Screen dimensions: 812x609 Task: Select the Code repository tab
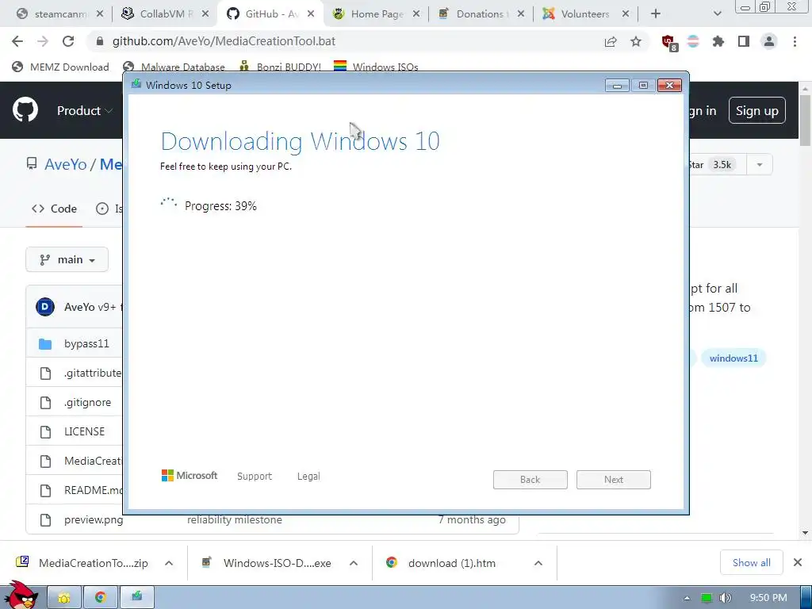[54, 209]
